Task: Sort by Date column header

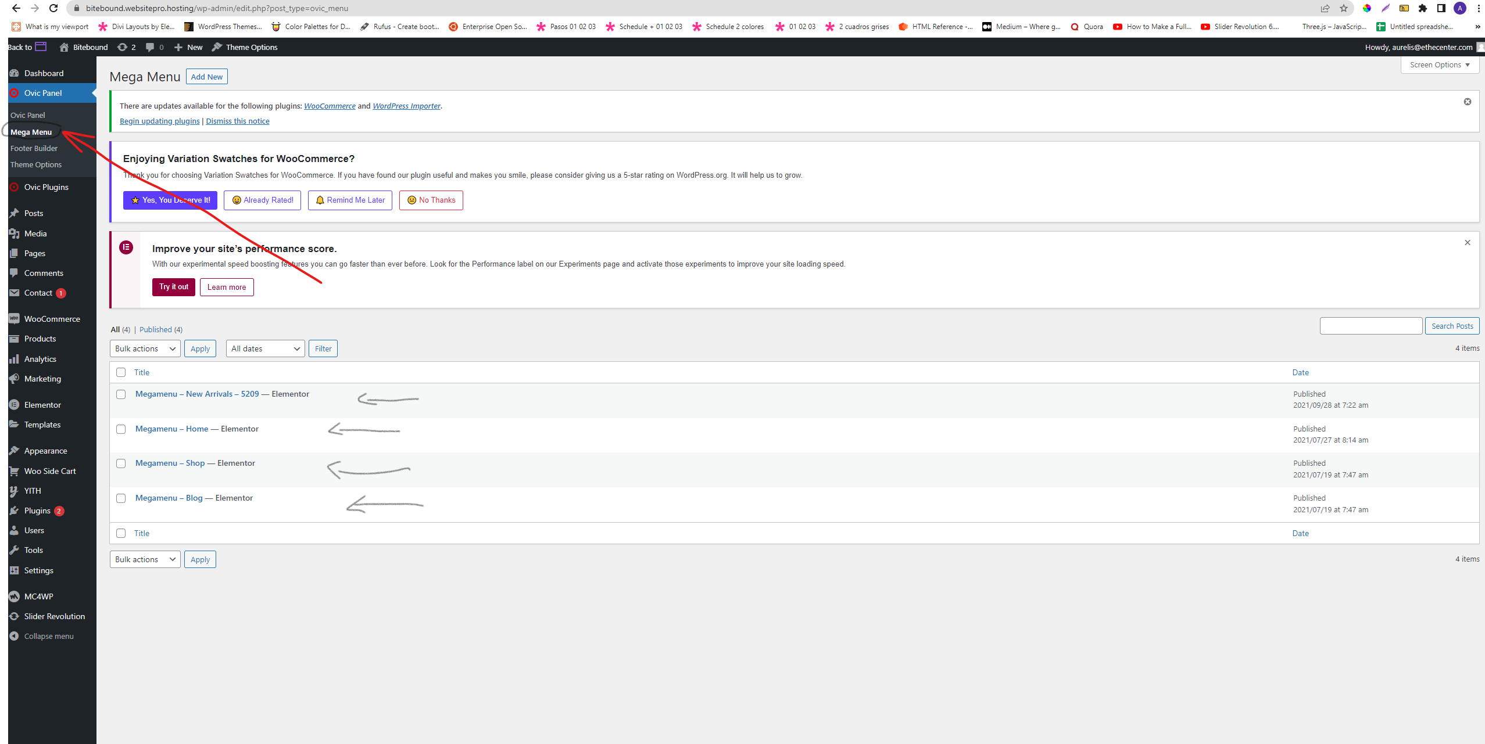Action: click(1301, 372)
